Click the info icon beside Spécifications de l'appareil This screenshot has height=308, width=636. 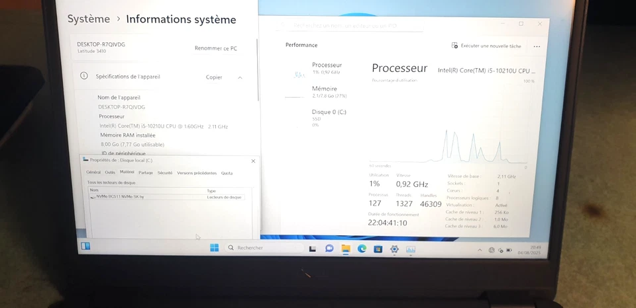coord(84,76)
